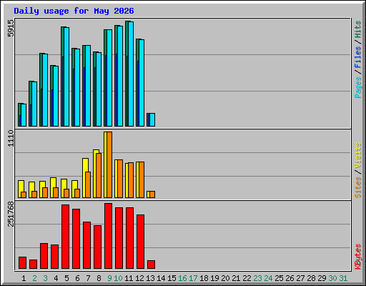Screen dimensions: 366x286
Task: Click day 10 on the x-axis
Action: pos(118,278)
